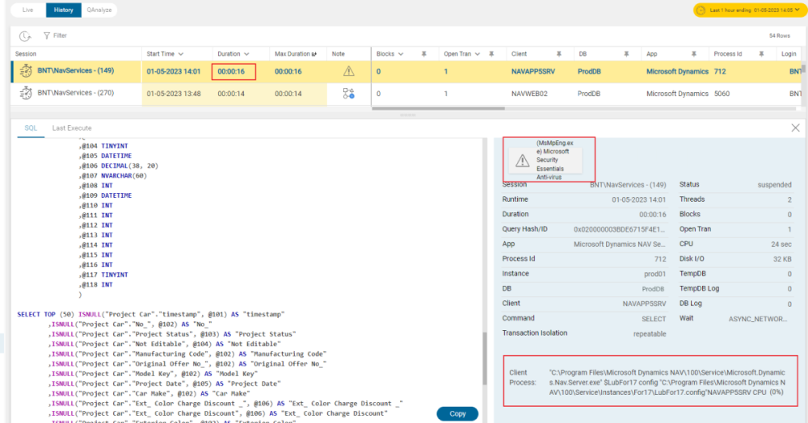The width and height of the screenshot is (808, 423).
Task: Click the CPU value 24 sec
Action: [x=781, y=245]
